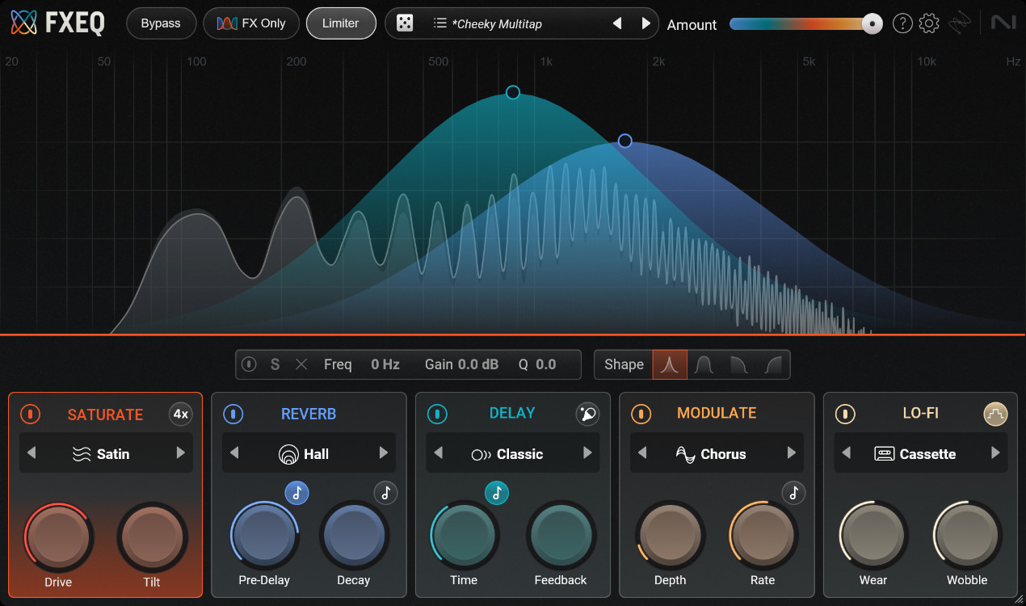Toggle Saturate 4x oversampling badge
This screenshot has width=1026, height=606.
181,415
